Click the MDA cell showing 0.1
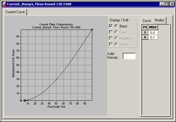Image resolution: width=176 pixels, height=122 pixels. click(153, 37)
